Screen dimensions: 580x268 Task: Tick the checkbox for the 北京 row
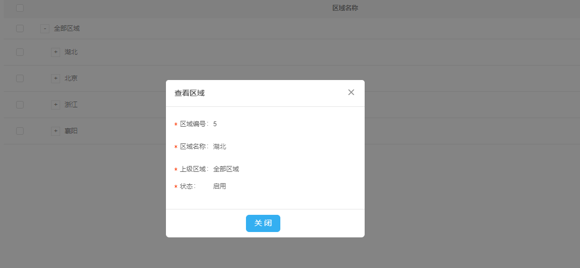(x=20, y=78)
